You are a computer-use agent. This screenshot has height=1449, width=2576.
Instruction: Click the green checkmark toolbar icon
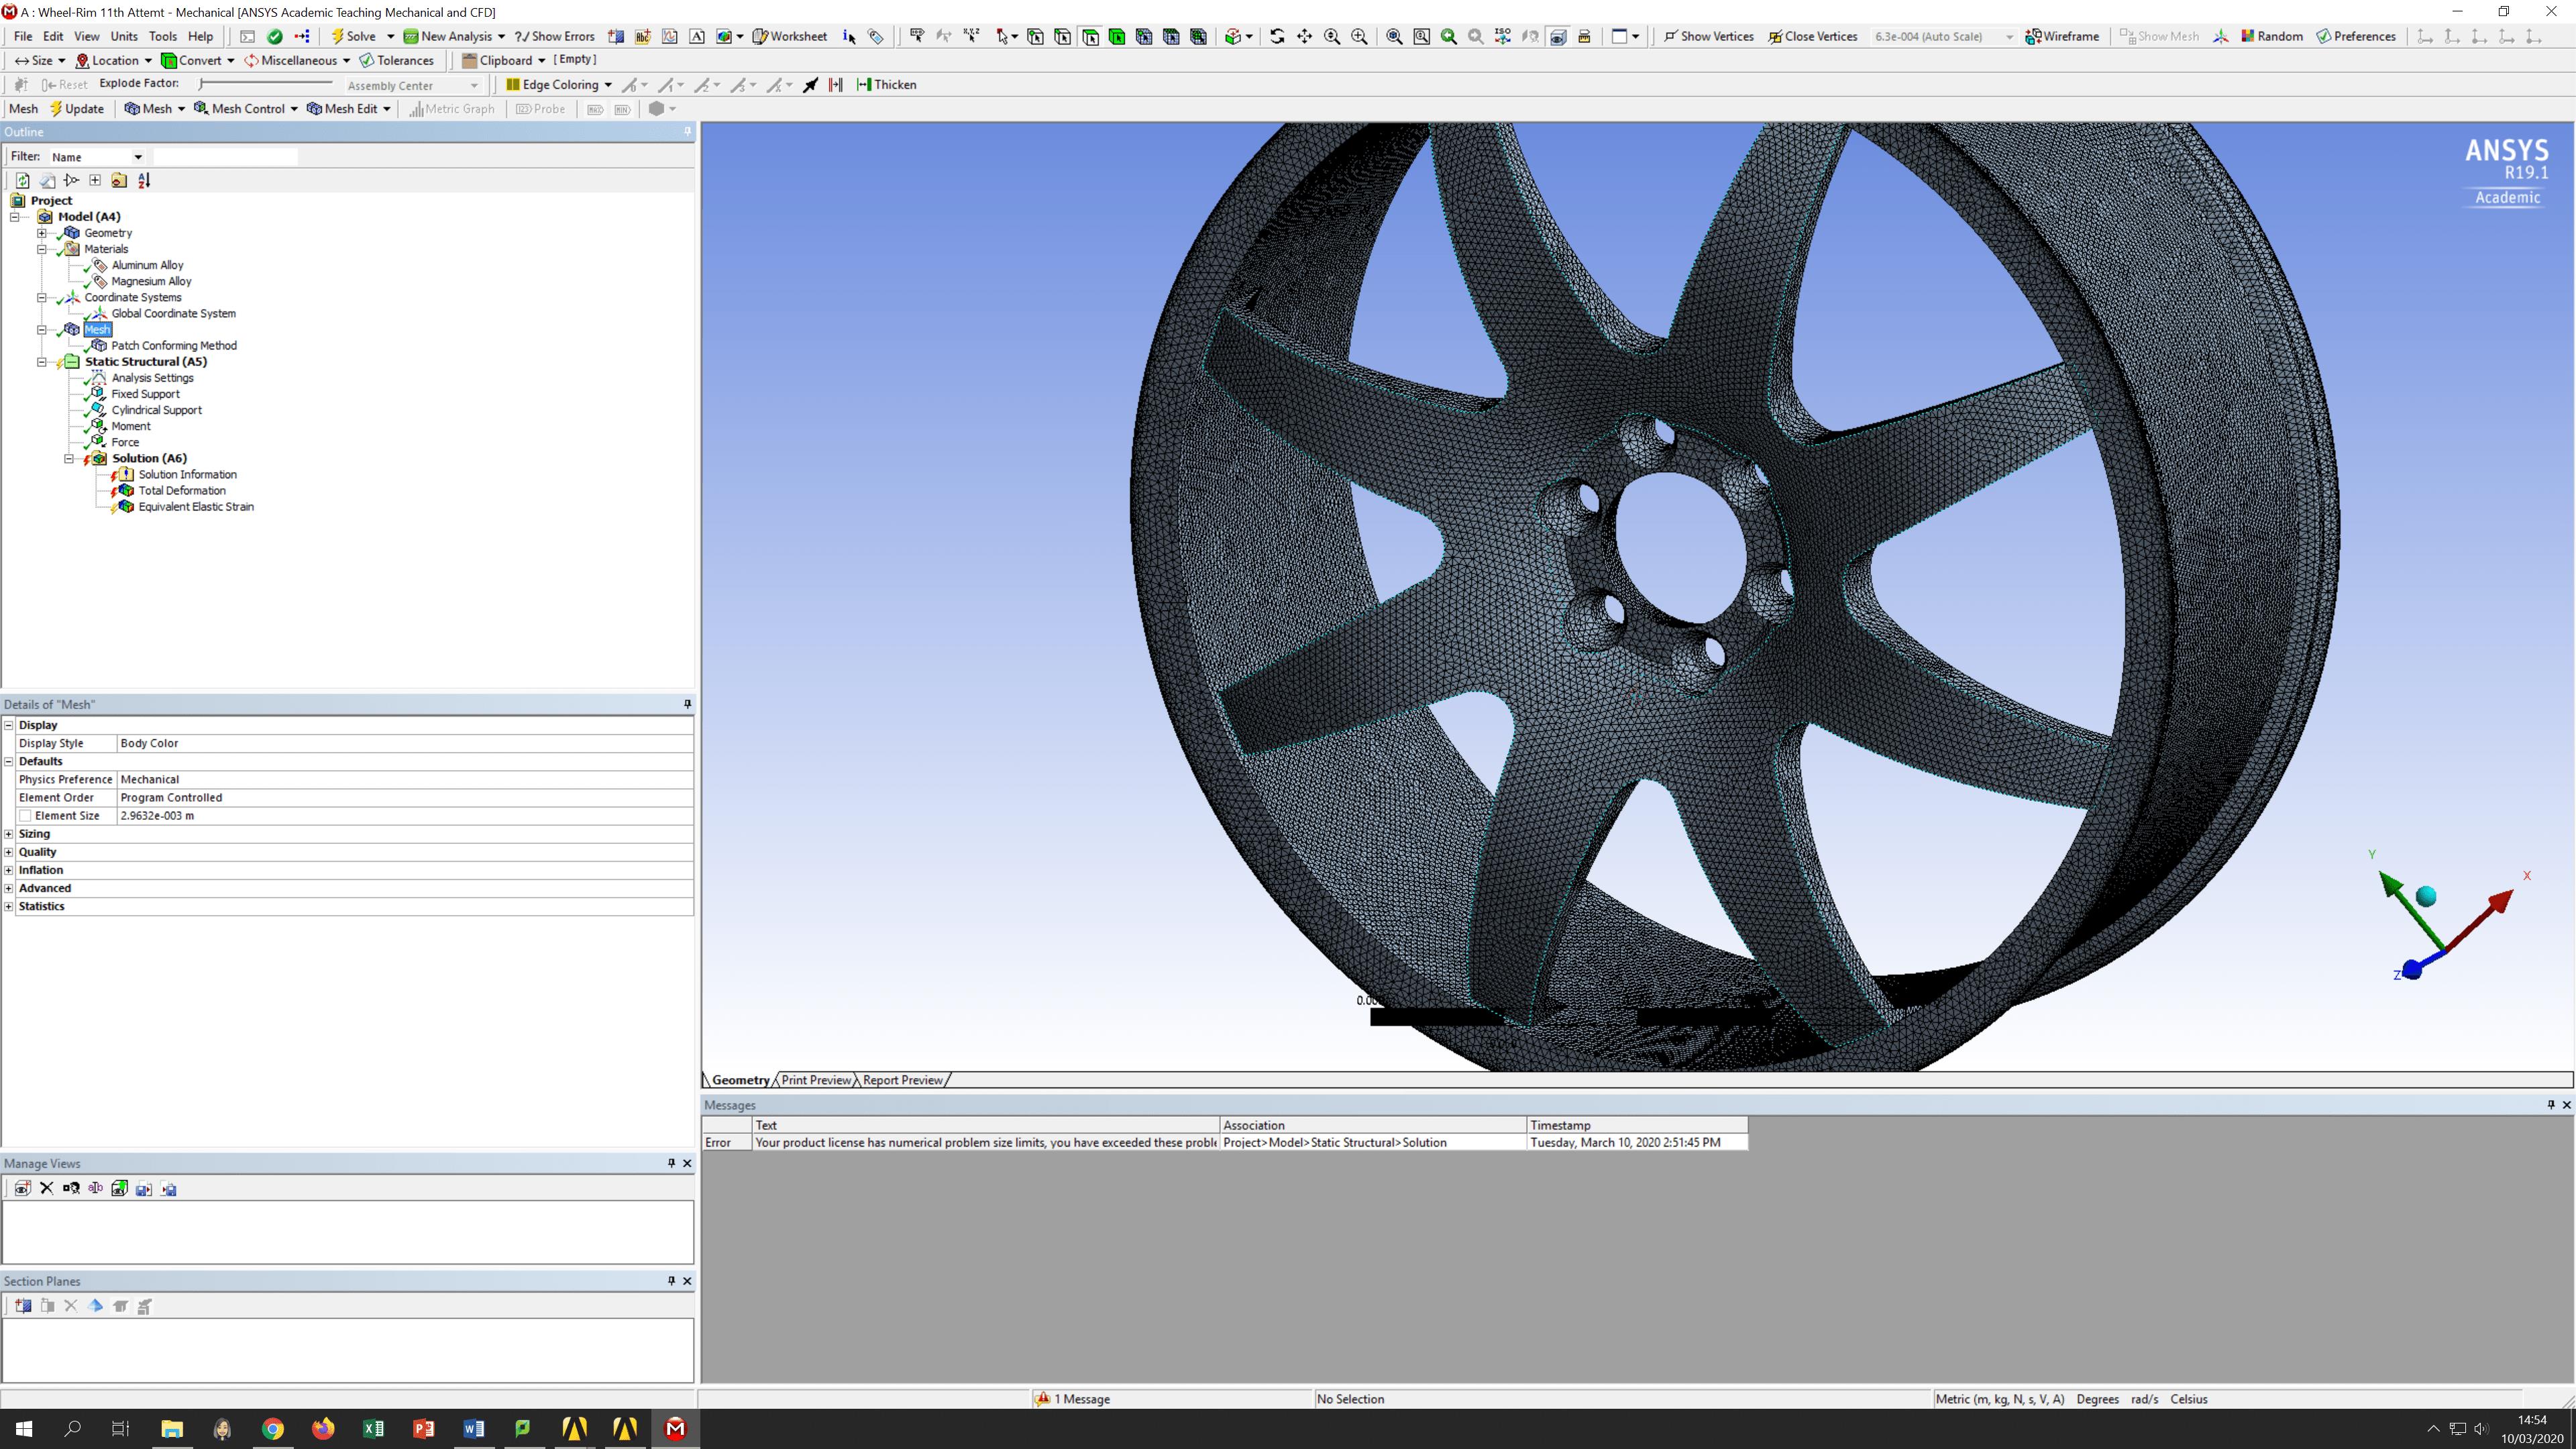pyautogui.click(x=275, y=36)
